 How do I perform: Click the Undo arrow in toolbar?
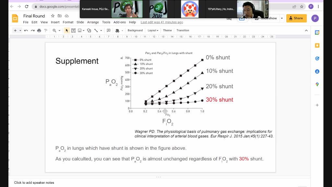[x=26, y=31]
